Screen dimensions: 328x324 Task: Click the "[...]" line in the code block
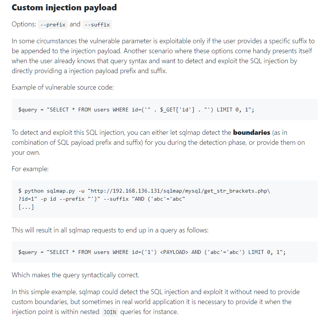pos(26,208)
